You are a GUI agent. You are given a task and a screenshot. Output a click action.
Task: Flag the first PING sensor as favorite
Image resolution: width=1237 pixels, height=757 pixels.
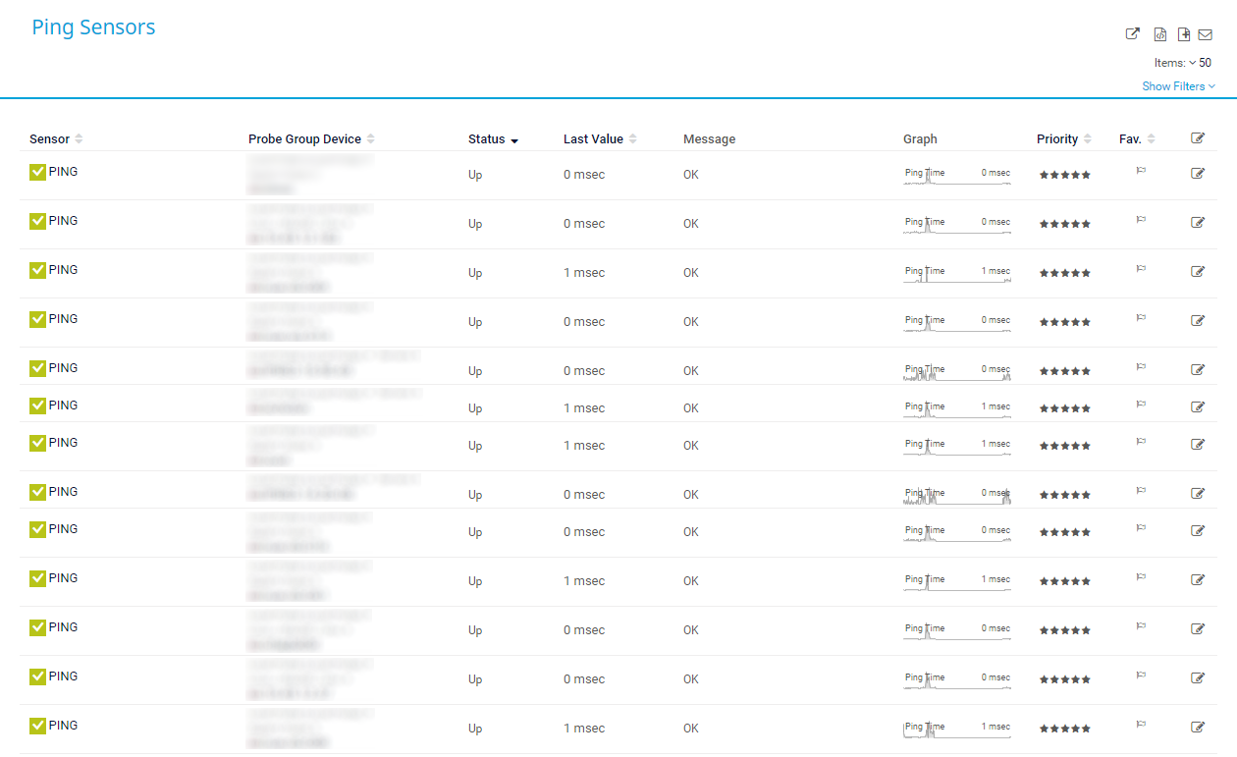point(1141,171)
